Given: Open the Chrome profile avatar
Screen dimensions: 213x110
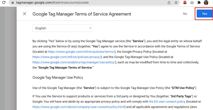Looking at the screenshot, I should click(206, 2).
